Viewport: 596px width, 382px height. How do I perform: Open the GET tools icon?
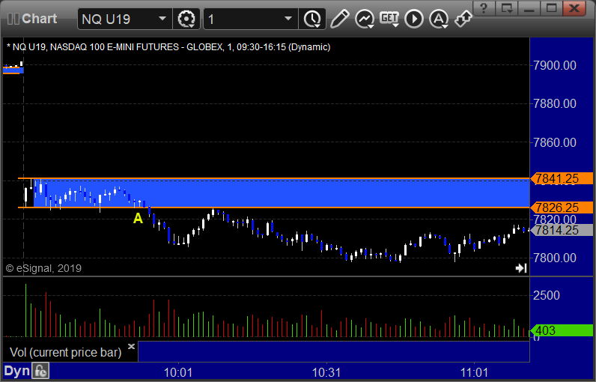tap(389, 19)
